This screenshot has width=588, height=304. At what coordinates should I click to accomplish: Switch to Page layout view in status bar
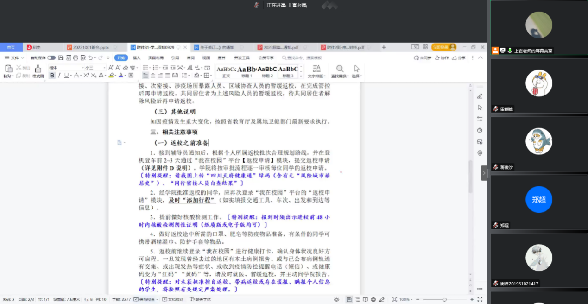coord(349,299)
